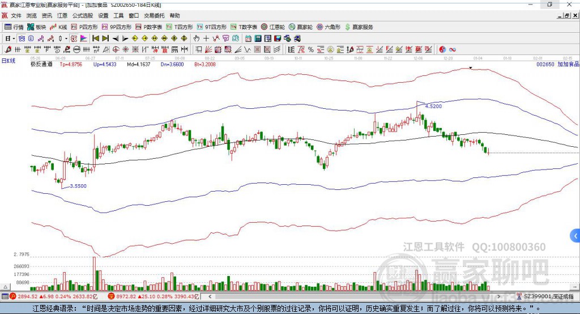Select the hand pan tool
The height and width of the screenshot is (314, 580).
coord(197,39)
